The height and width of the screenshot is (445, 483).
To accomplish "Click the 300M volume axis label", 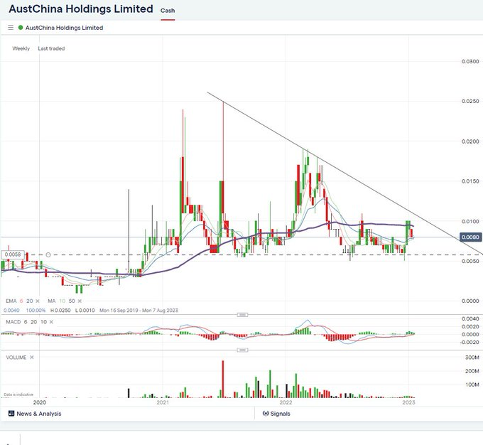I will (472, 358).
